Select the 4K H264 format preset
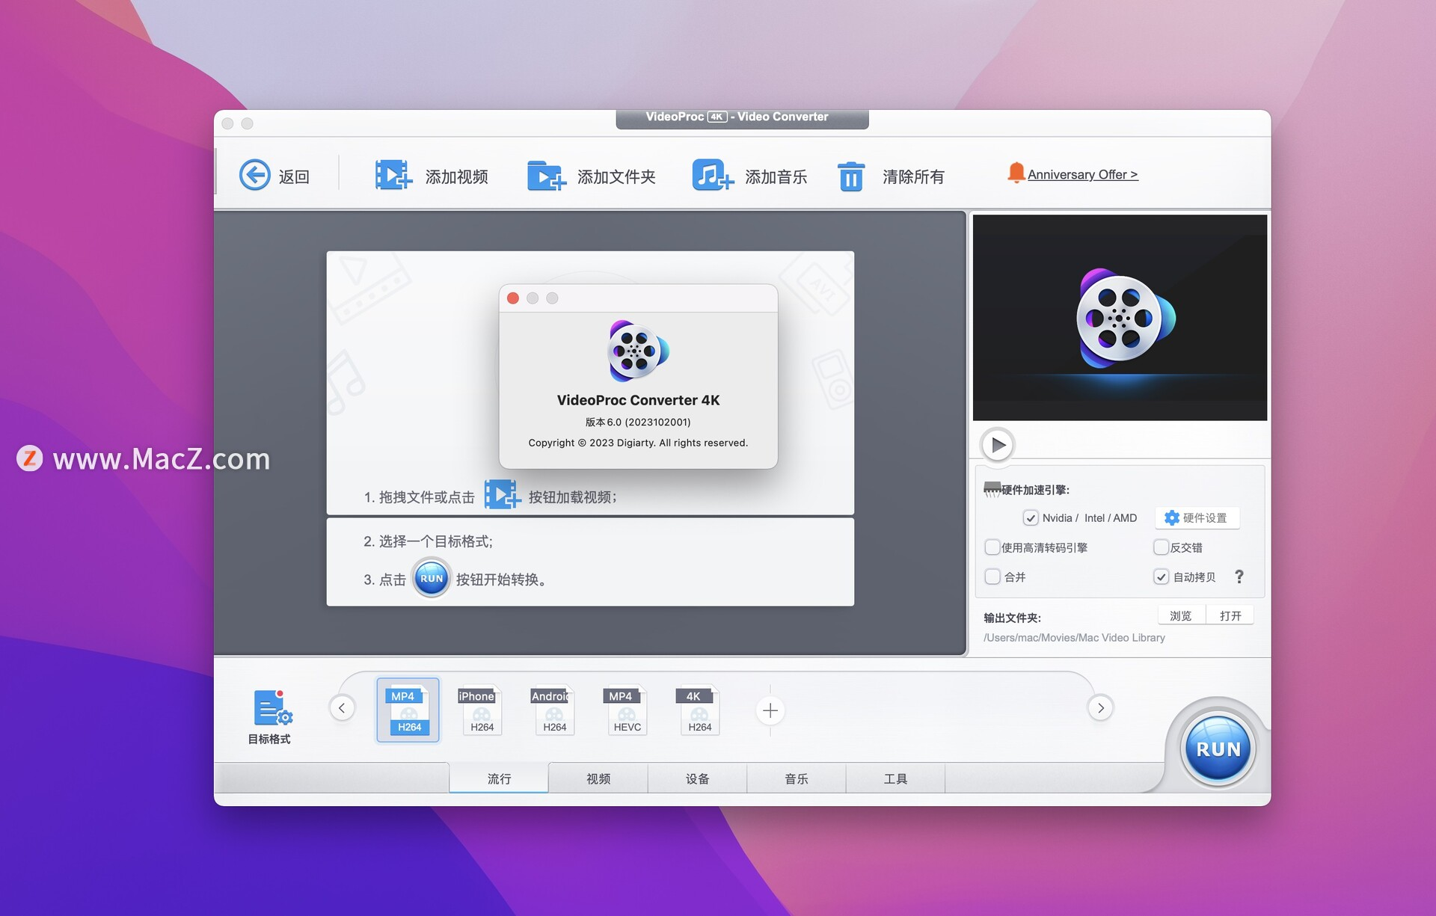1436x916 pixels. coord(697,710)
